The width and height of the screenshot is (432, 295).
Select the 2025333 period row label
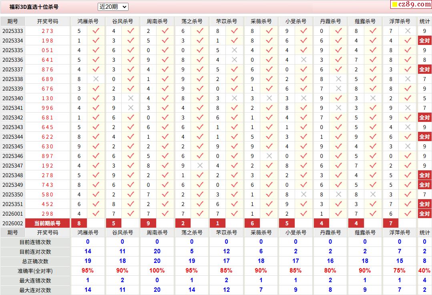pos(13,31)
